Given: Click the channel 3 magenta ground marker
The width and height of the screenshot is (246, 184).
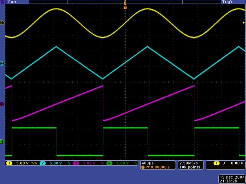Looking at the screenshot, I should tap(2, 104).
